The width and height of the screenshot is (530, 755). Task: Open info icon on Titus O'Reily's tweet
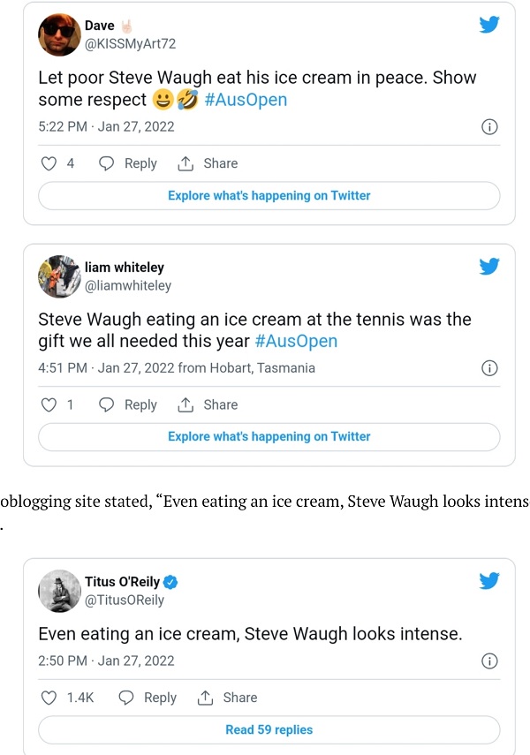click(x=489, y=661)
